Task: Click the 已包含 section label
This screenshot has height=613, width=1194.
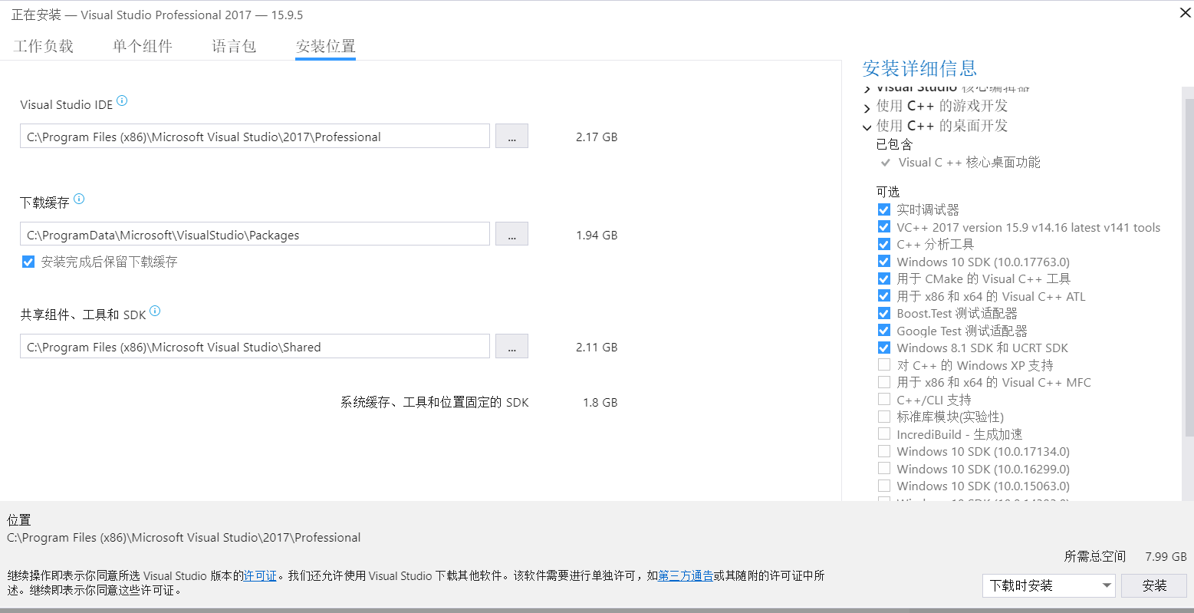Action: click(x=894, y=143)
